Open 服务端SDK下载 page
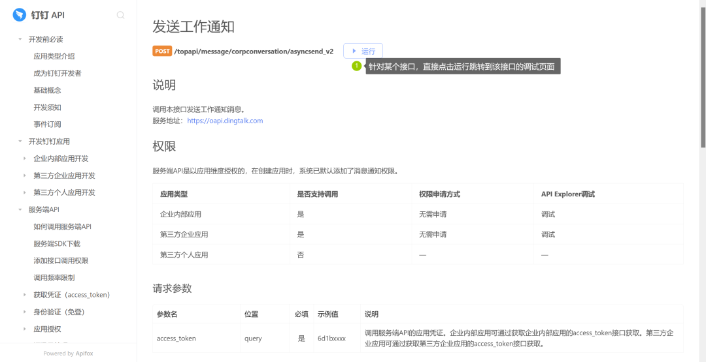 pos(57,244)
